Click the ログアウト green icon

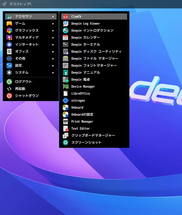click(9, 82)
